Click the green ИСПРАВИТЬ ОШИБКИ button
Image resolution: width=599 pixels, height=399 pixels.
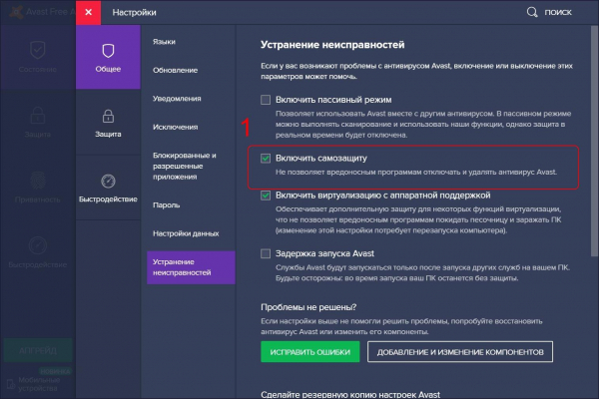[x=309, y=352]
